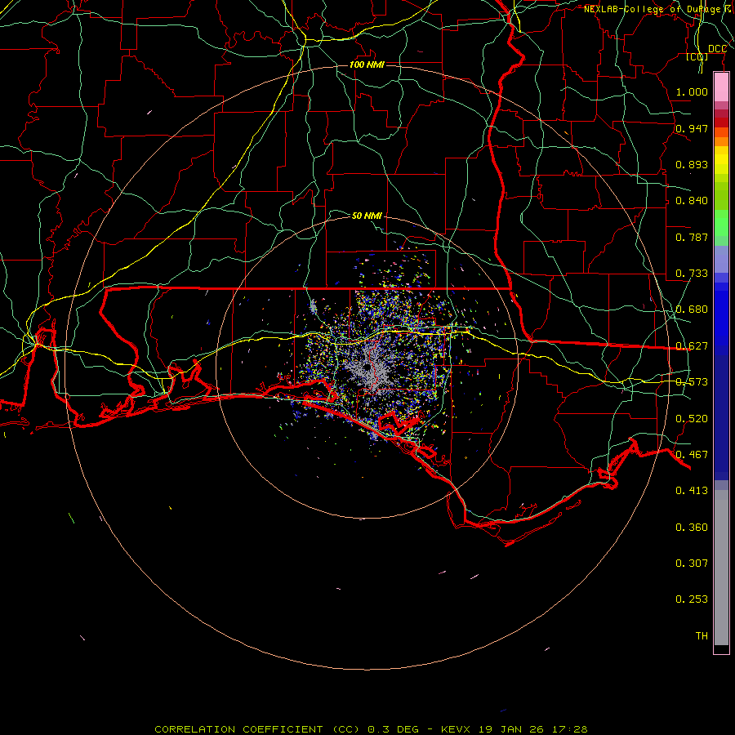Select the 0.467 scale value
This screenshot has height=735, width=735.
tap(692, 455)
